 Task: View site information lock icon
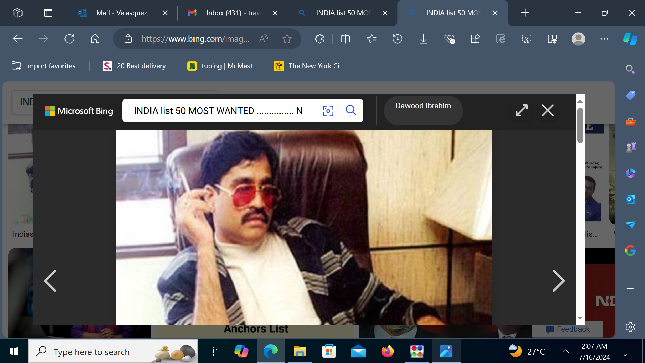click(128, 39)
